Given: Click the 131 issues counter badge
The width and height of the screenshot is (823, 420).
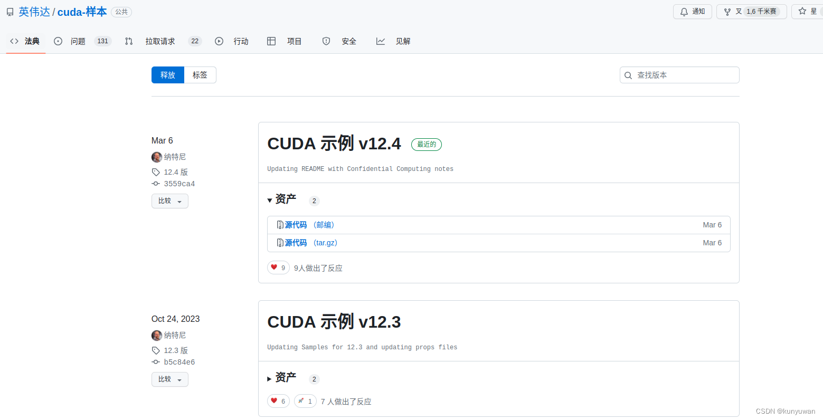Looking at the screenshot, I should 103,41.
